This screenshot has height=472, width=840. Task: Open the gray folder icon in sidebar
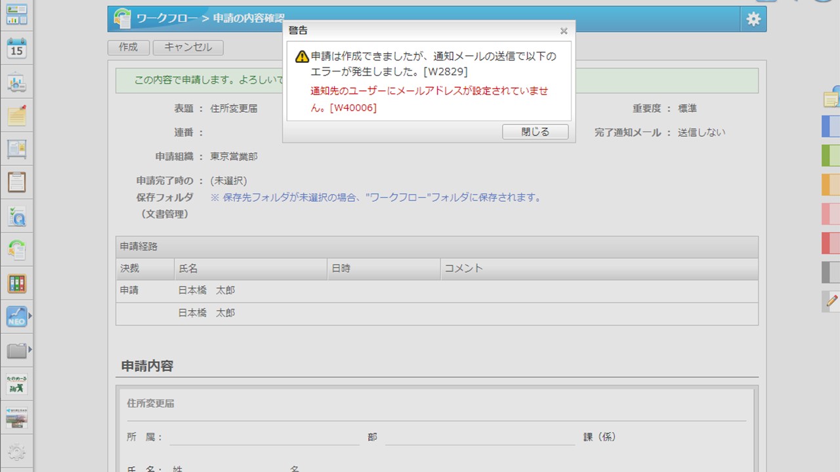(16, 350)
